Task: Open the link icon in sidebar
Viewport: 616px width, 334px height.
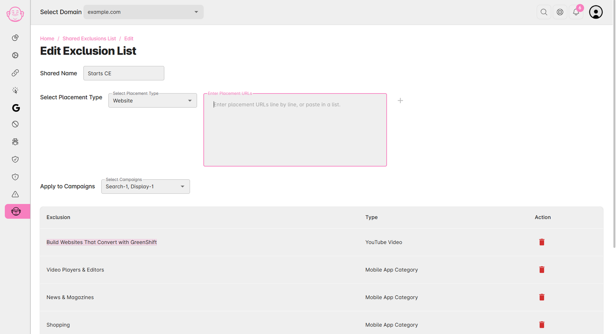Action: pos(15,73)
